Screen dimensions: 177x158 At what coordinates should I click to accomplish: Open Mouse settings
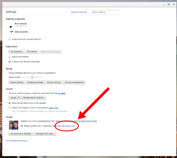click(17, 82)
